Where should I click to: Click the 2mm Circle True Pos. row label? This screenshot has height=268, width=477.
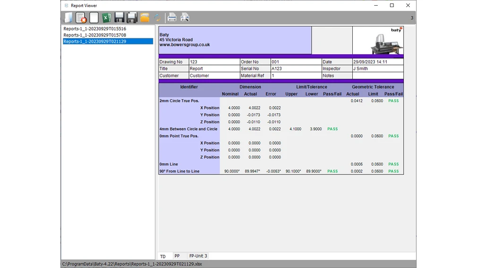pos(179,101)
